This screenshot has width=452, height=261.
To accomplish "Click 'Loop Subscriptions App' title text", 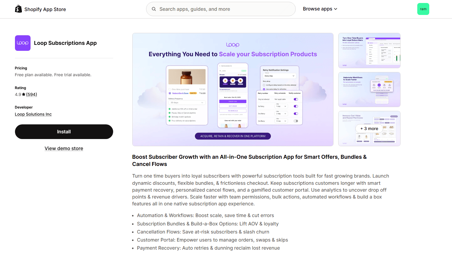I will coord(65,43).
